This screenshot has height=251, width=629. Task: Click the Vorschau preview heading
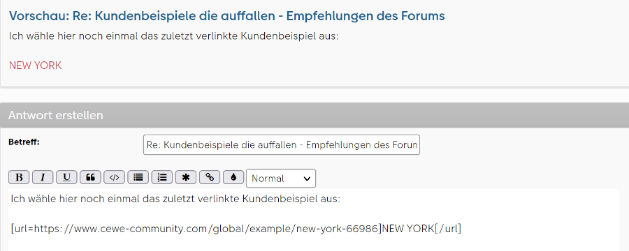click(x=226, y=16)
